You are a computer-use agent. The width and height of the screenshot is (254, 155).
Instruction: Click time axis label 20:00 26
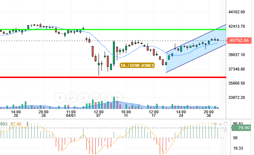tap(44, 114)
